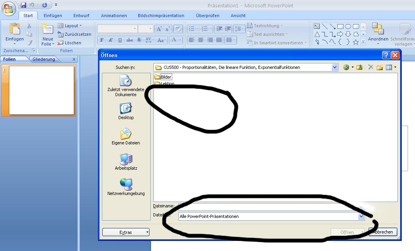Go to Netzwerkumgebung in places bar
Image resolution: width=415 pixels, height=251 pixels.
[x=126, y=187]
